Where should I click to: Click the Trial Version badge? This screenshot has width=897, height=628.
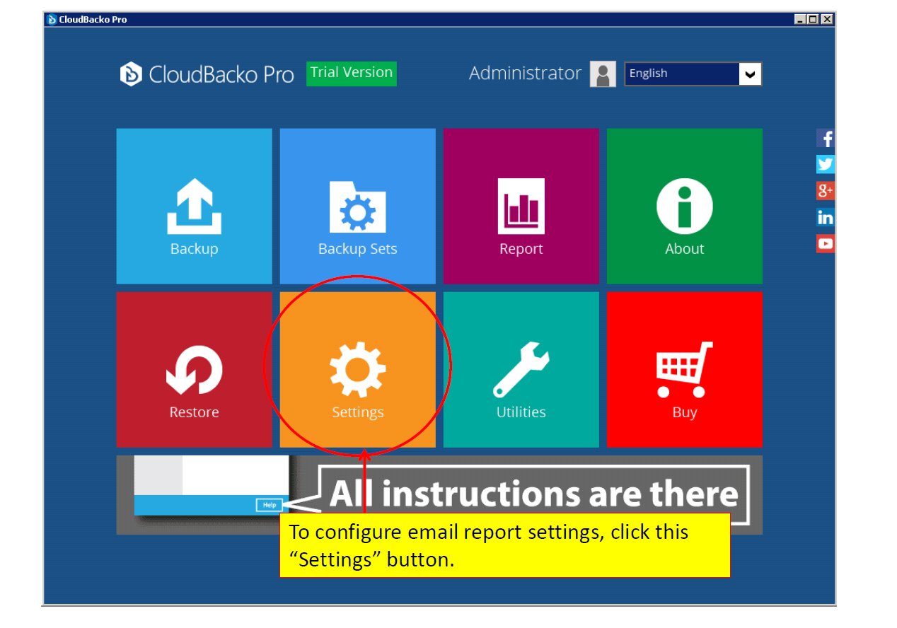[352, 73]
